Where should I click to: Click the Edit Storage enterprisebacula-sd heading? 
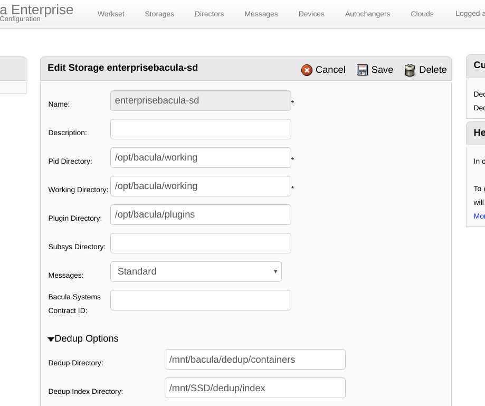(x=123, y=68)
